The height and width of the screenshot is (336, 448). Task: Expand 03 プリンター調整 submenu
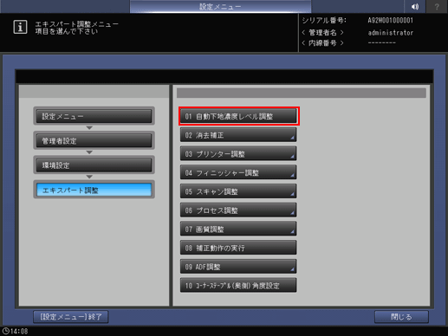pos(238,153)
